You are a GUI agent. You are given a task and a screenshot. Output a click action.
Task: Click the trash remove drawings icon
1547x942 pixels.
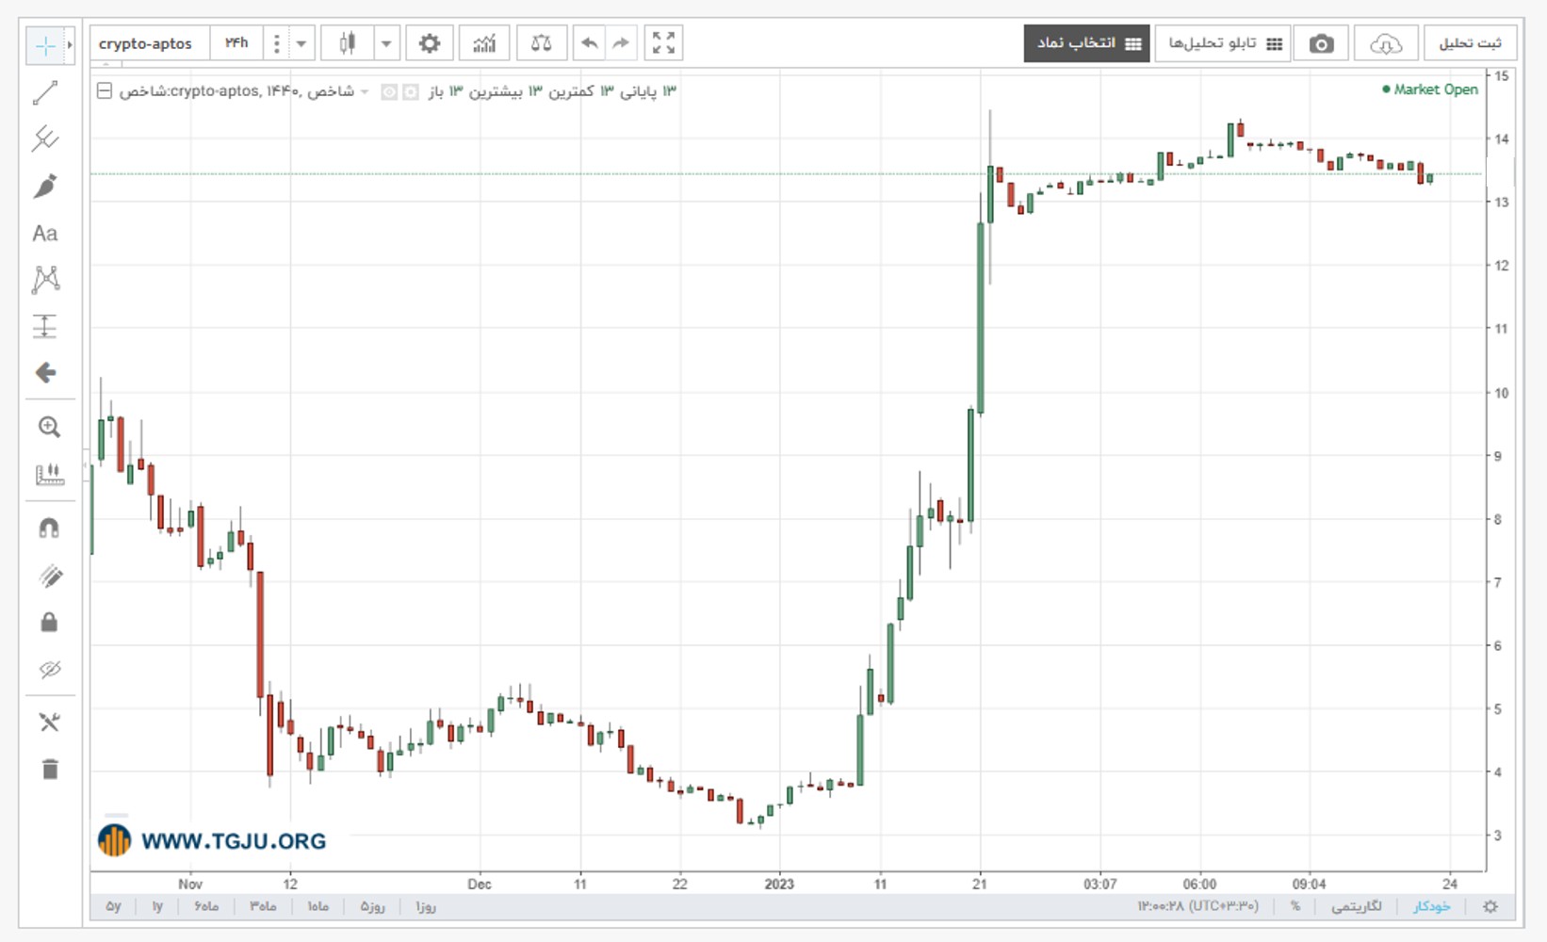pos(49,770)
